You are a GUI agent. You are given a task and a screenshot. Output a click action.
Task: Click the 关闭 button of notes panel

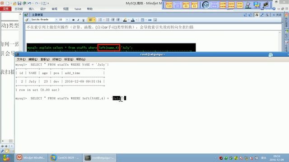(277, 15)
